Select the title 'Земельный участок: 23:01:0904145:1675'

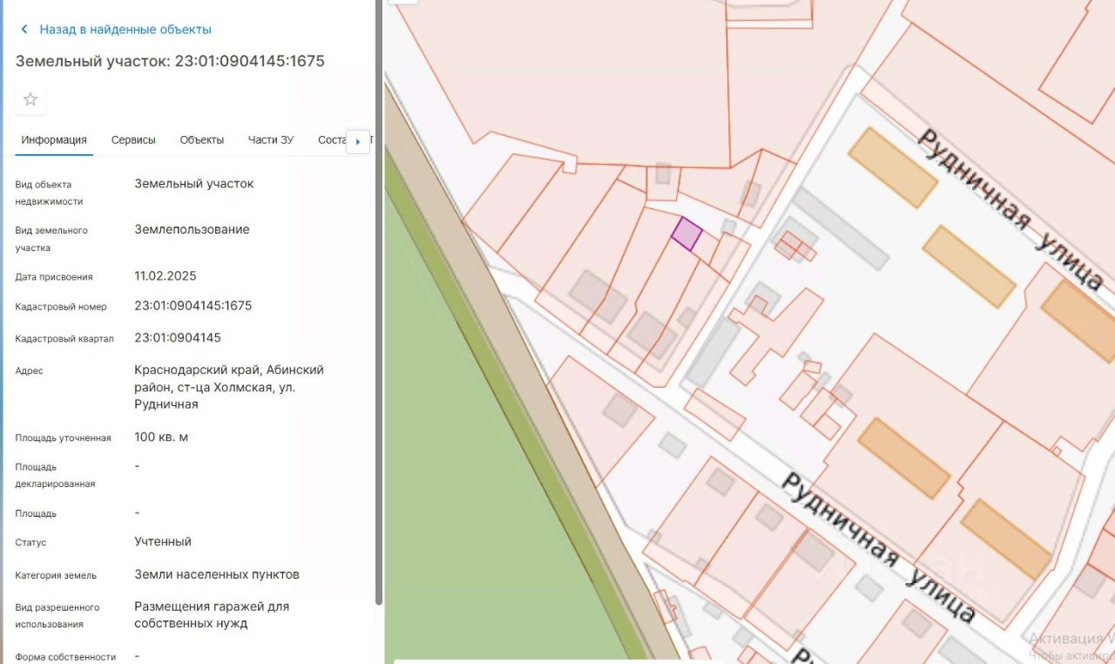[x=170, y=61]
